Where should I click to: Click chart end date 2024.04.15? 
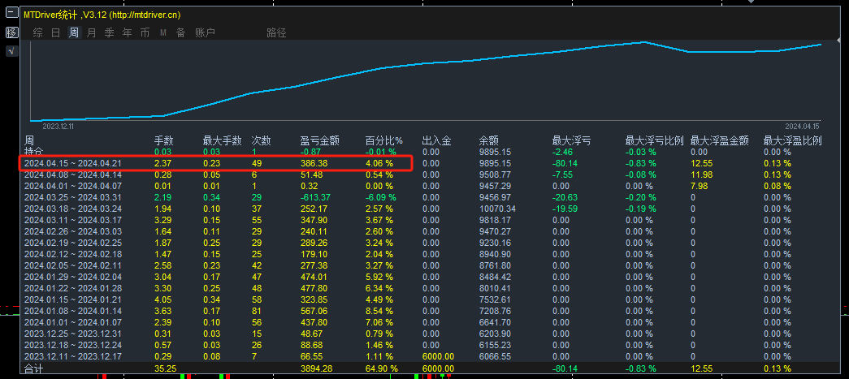click(803, 126)
